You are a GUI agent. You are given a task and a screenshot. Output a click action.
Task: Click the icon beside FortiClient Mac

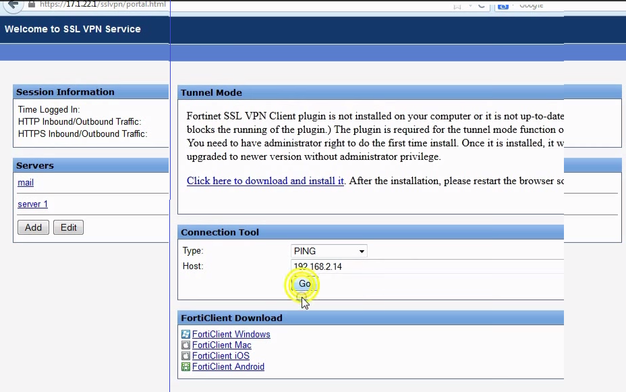(x=186, y=345)
